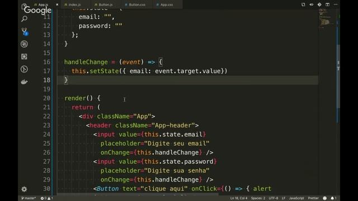Click this.state.email on line 24

coord(173,135)
